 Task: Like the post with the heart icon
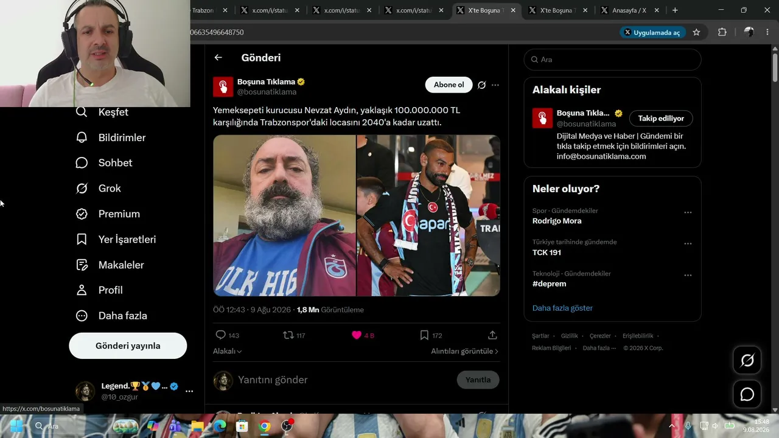pyautogui.click(x=357, y=335)
